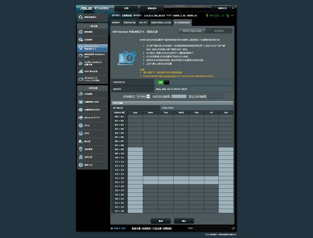Viewport: 313px width, 238px height.
Task: Click the FAQ search input field
Action: (x=213, y=228)
